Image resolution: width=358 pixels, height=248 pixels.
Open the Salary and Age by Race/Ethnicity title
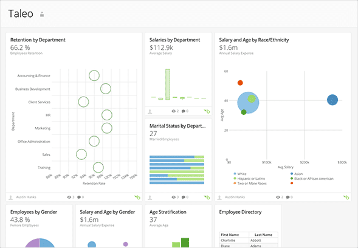254,40
